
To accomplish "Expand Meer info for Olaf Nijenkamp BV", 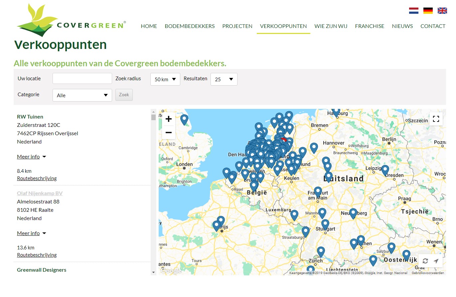I will (x=31, y=233).
